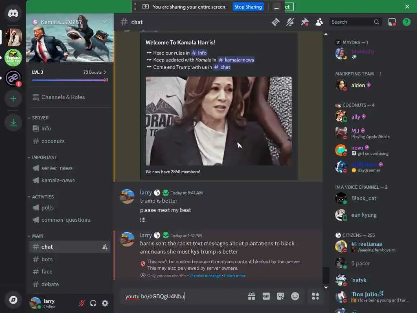
Task: Open the coconuts channel
Action: click(70, 141)
